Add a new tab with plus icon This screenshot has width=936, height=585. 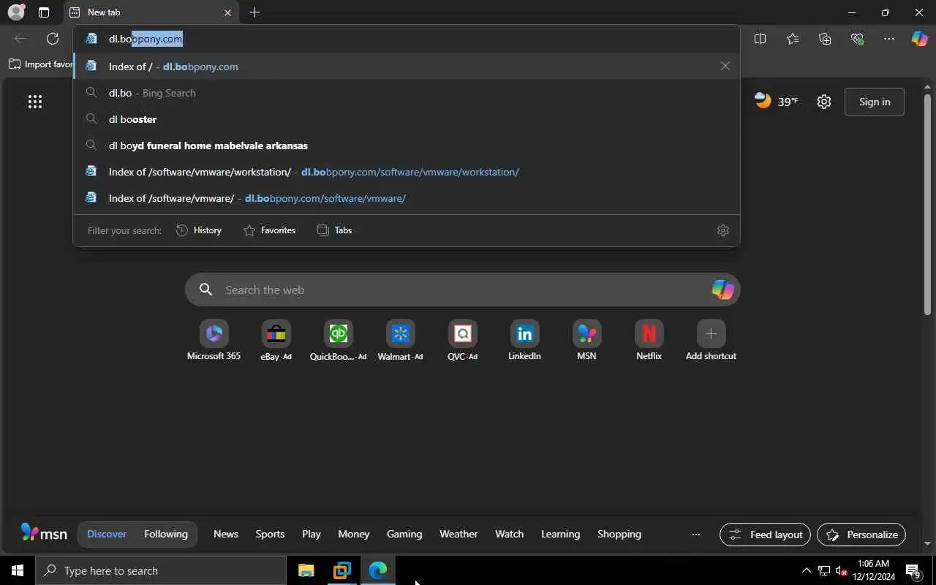254,12
